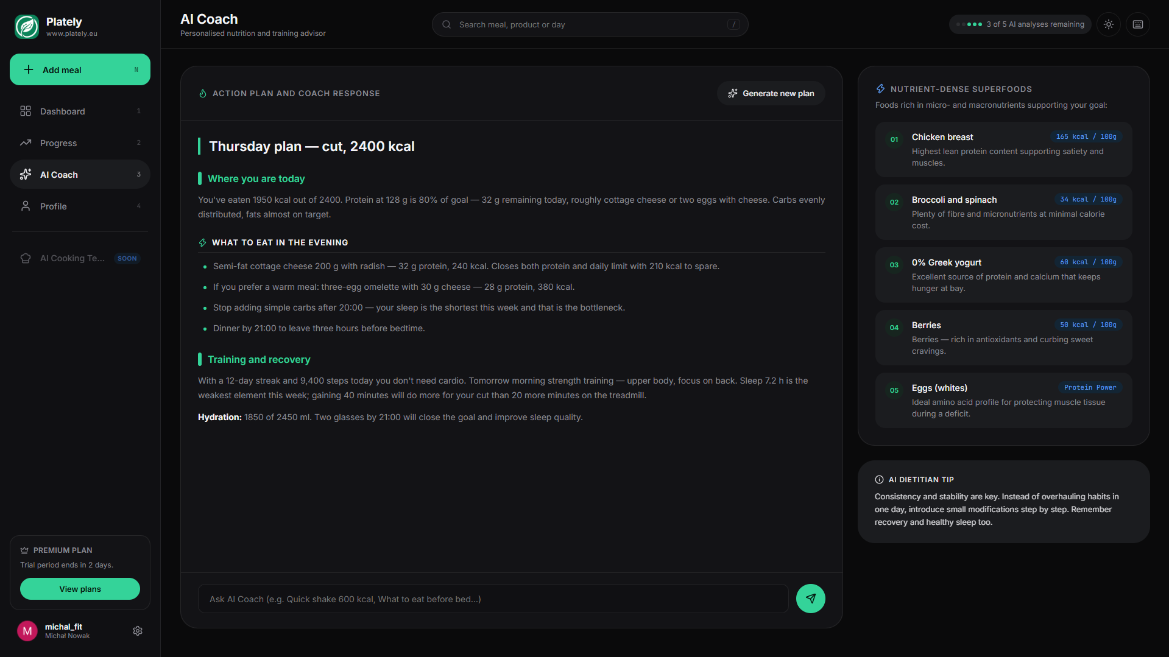
Task: Click the Profile person icon
Action: tap(26, 206)
